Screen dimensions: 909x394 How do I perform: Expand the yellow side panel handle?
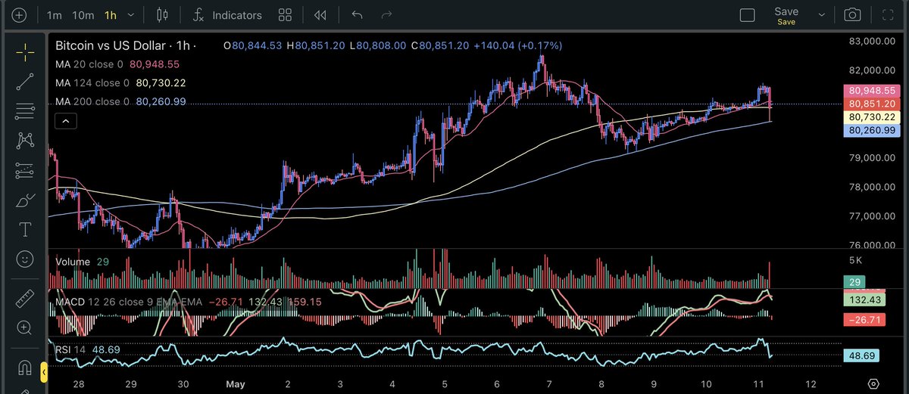coord(43,371)
